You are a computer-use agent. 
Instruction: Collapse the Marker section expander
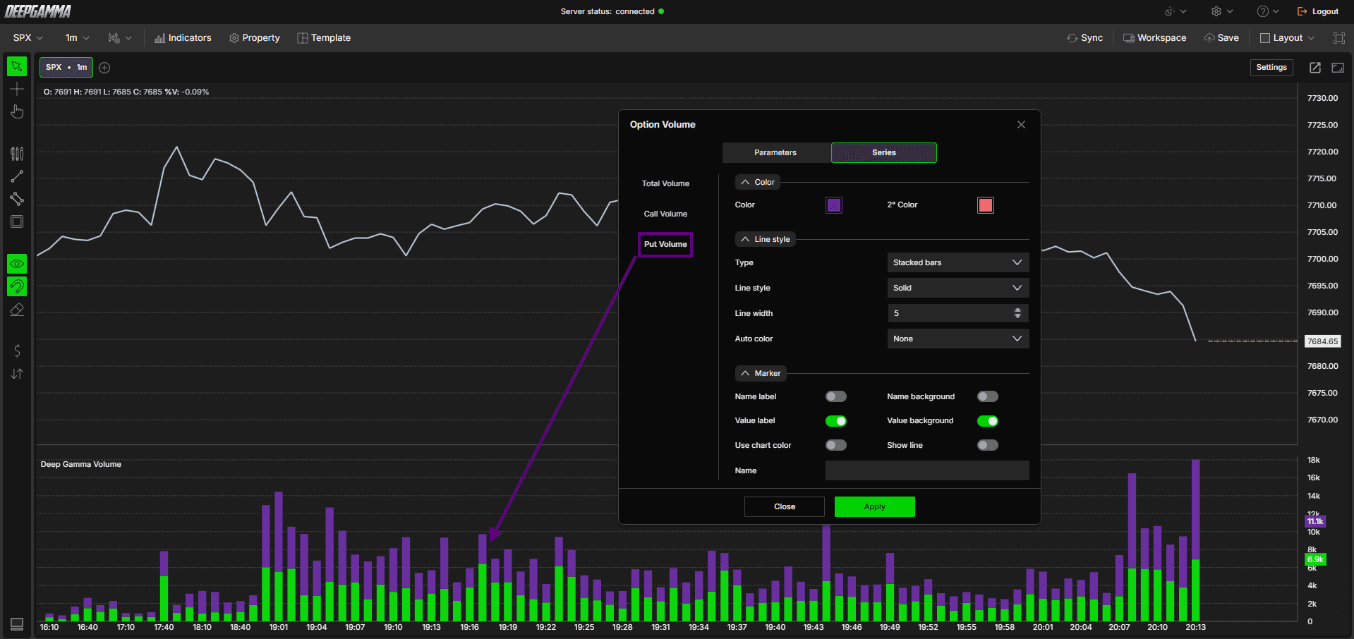[761, 373]
